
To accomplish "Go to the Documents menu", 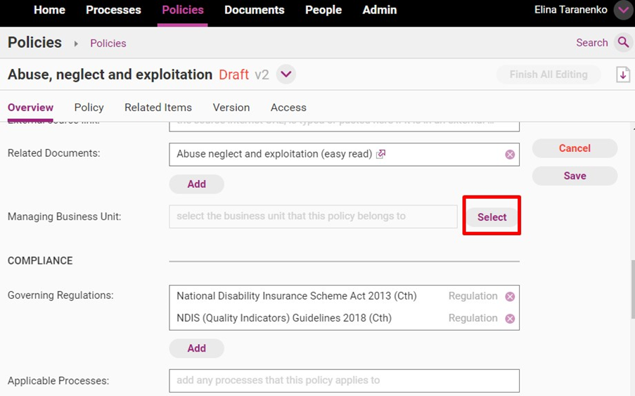I will coord(254,10).
